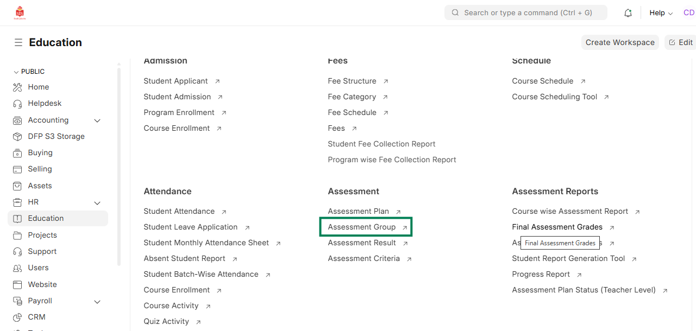Click the arrow icon beside Fee Structure
696x331 pixels.
click(x=386, y=81)
